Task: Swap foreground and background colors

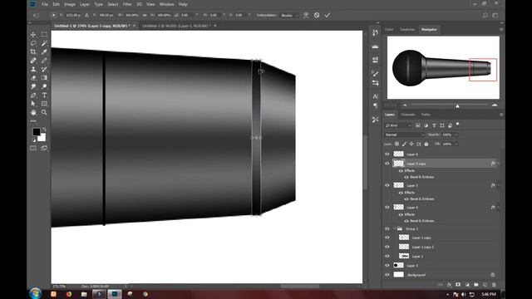Action: [x=44, y=130]
